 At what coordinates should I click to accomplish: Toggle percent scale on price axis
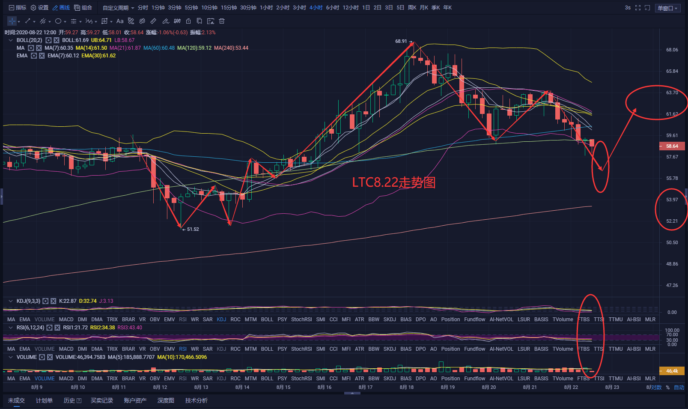[x=667, y=387]
